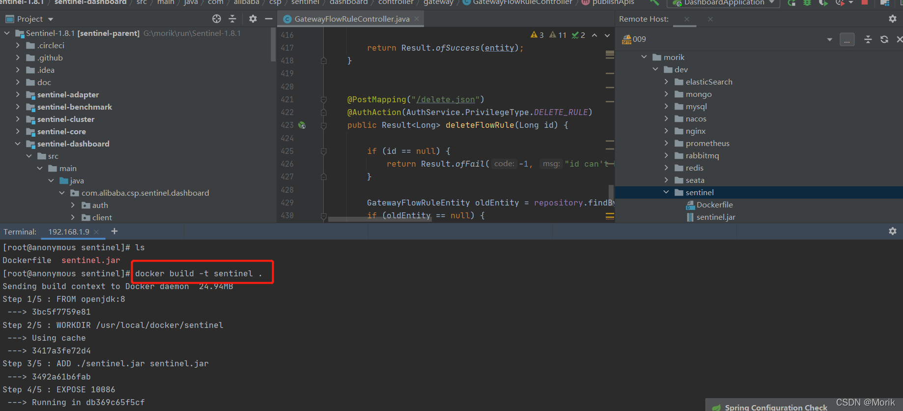Expand the elasticSearch remote folder
Screen dimensions: 903x411
666,82
